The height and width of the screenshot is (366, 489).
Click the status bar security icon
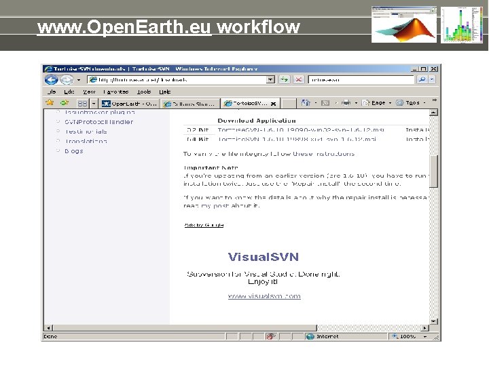click(271, 336)
